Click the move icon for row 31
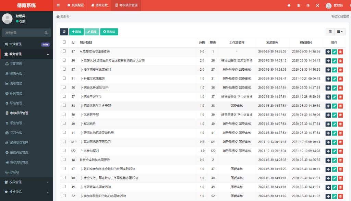The height and width of the screenshot is (201, 351). point(328,79)
